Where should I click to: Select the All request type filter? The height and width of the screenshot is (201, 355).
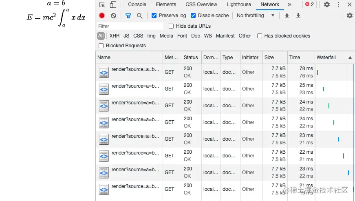[x=101, y=36]
